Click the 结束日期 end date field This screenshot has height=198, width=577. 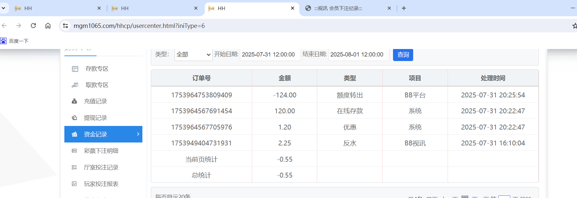click(x=358, y=55)
